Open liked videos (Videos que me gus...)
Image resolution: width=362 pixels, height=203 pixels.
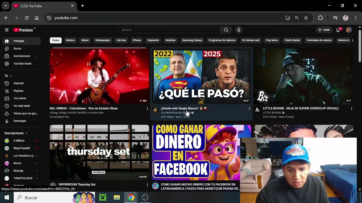click(x=21, y=113)
